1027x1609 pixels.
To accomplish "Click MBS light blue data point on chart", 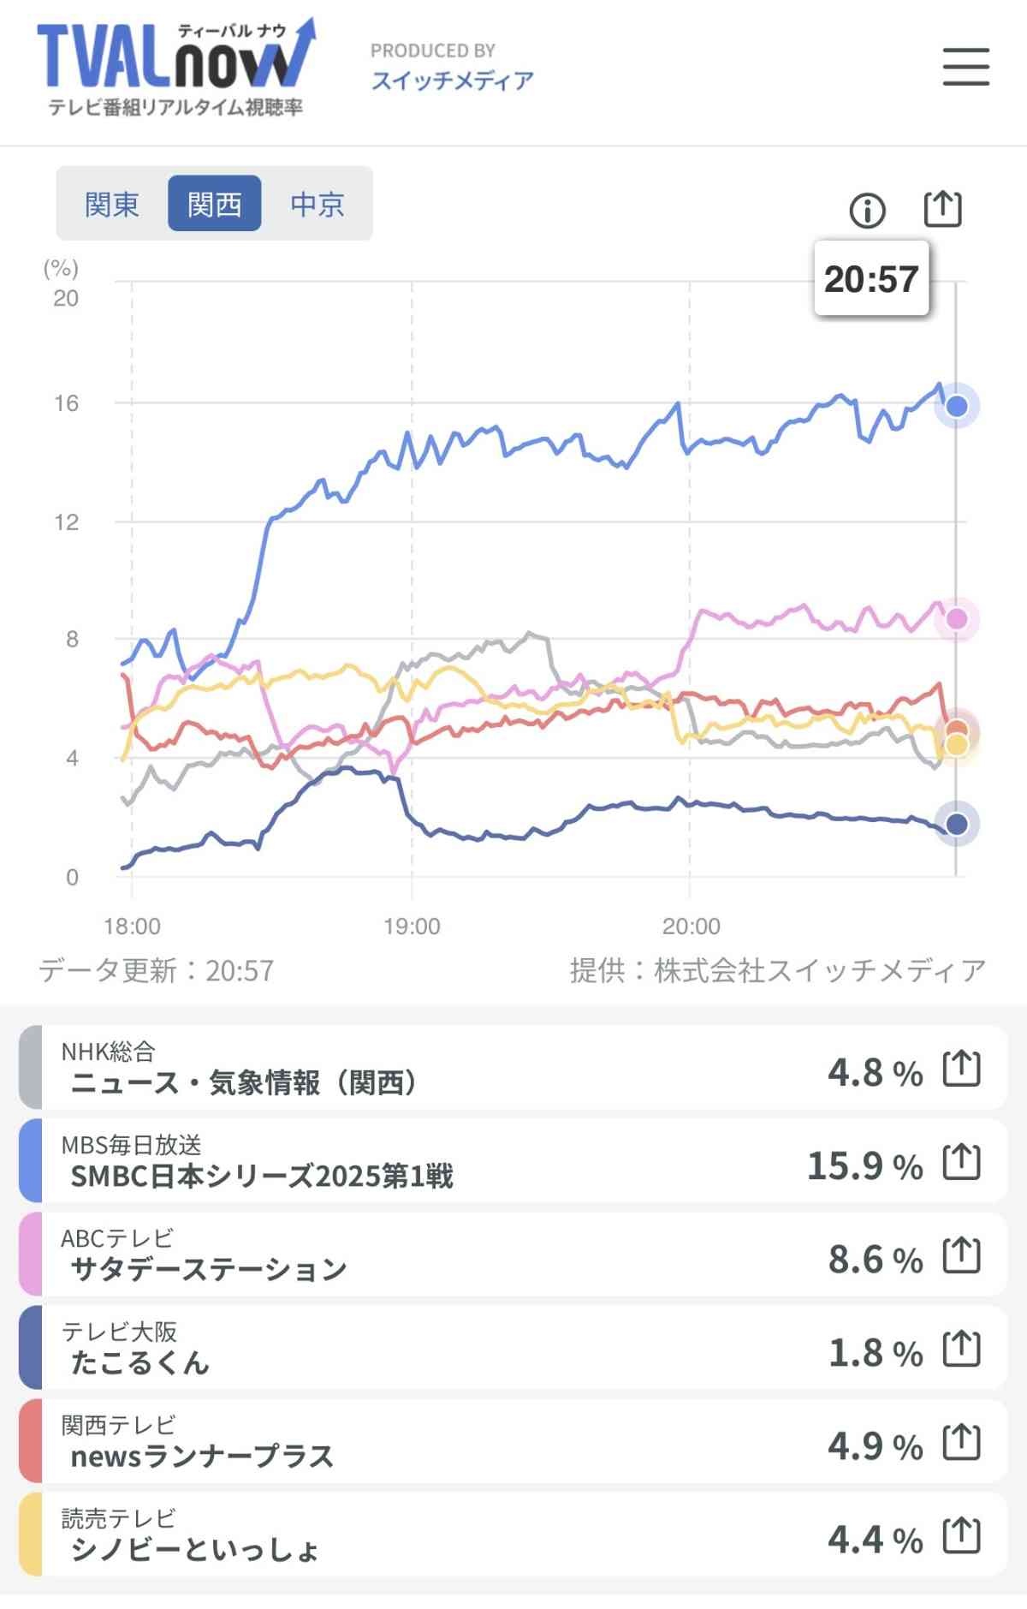I will tap(957, 406).
